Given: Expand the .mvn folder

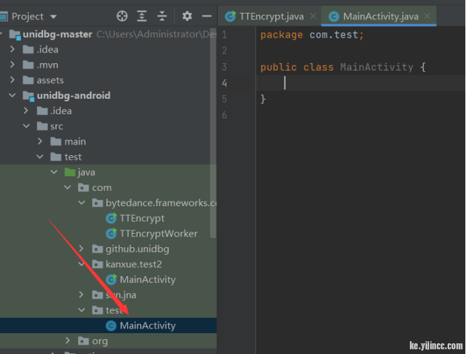Looking at the screenshot, I should (12, 64).
